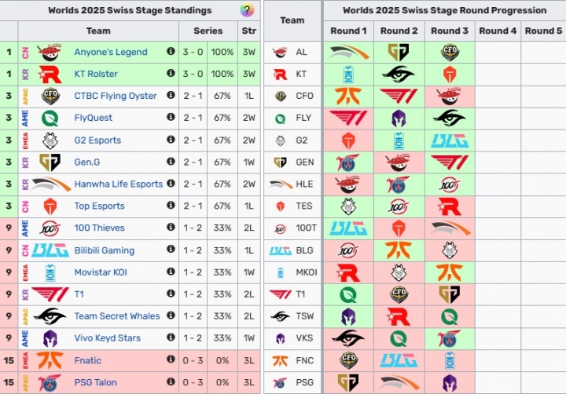The width and height of the screenshot is (566, 394).
Task: Click the Bilibili Gaming logo in standings
Action: pos(50,250)
